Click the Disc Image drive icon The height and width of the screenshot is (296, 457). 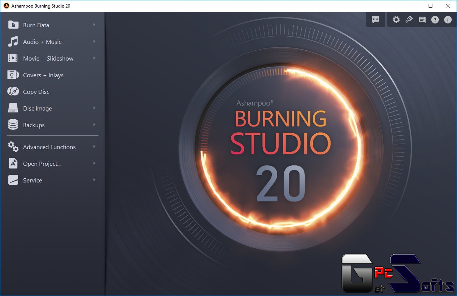coord(13,108)
